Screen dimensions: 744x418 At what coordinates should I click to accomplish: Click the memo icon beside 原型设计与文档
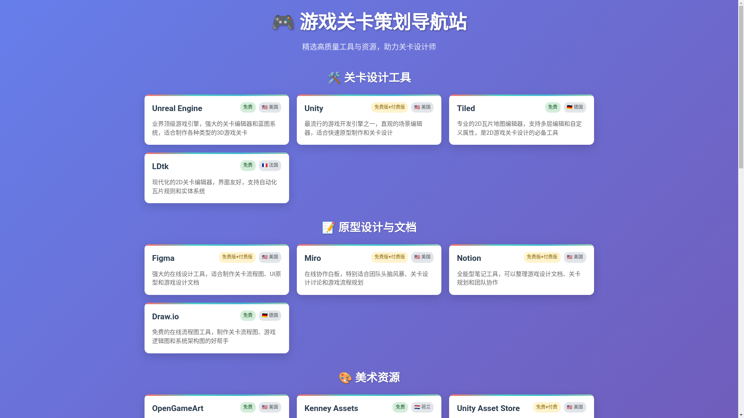[329, 228]
